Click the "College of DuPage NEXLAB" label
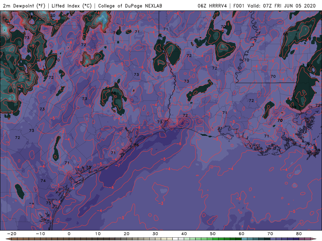The image size is (322, 241). click(130, 6)
